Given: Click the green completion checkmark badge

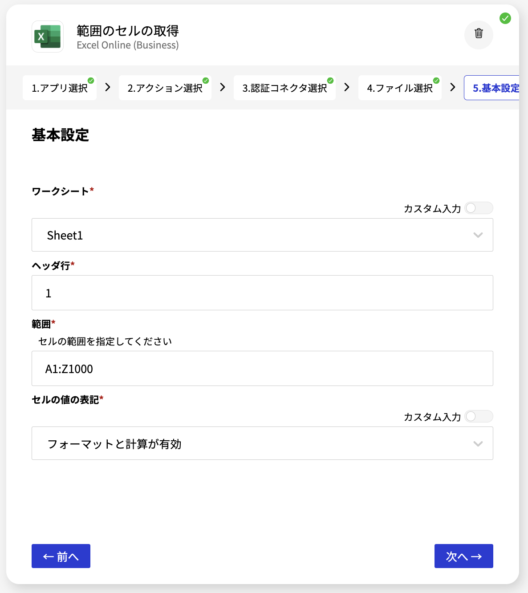Looking at the screenshot, I should [x=505, y=18].
